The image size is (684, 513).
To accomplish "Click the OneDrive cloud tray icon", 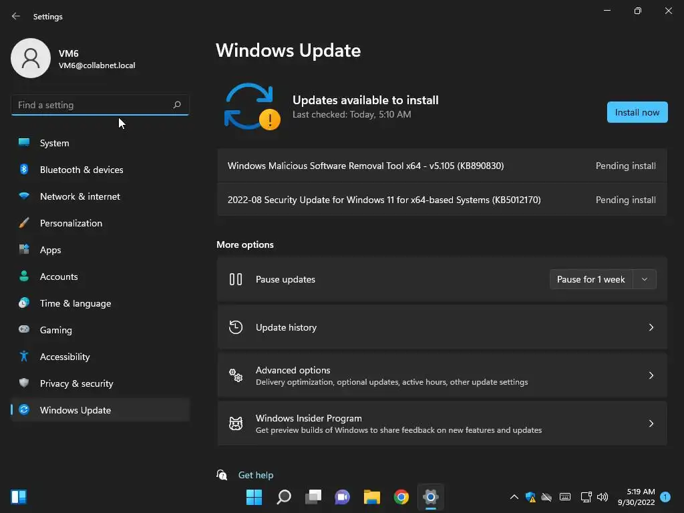I will (x=546, y=497).
